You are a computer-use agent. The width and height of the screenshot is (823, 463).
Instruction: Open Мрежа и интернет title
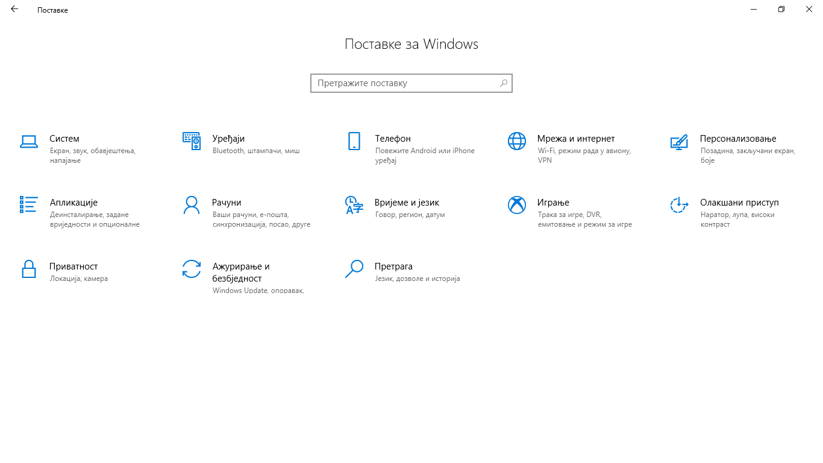click(x=576, y=139)
